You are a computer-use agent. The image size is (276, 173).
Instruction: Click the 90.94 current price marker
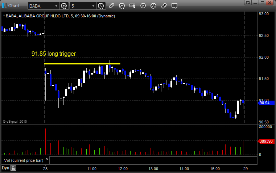click(266, 103)
